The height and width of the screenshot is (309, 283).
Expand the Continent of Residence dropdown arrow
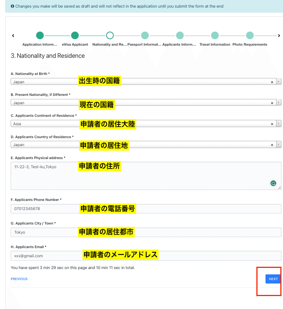(279, 124)
